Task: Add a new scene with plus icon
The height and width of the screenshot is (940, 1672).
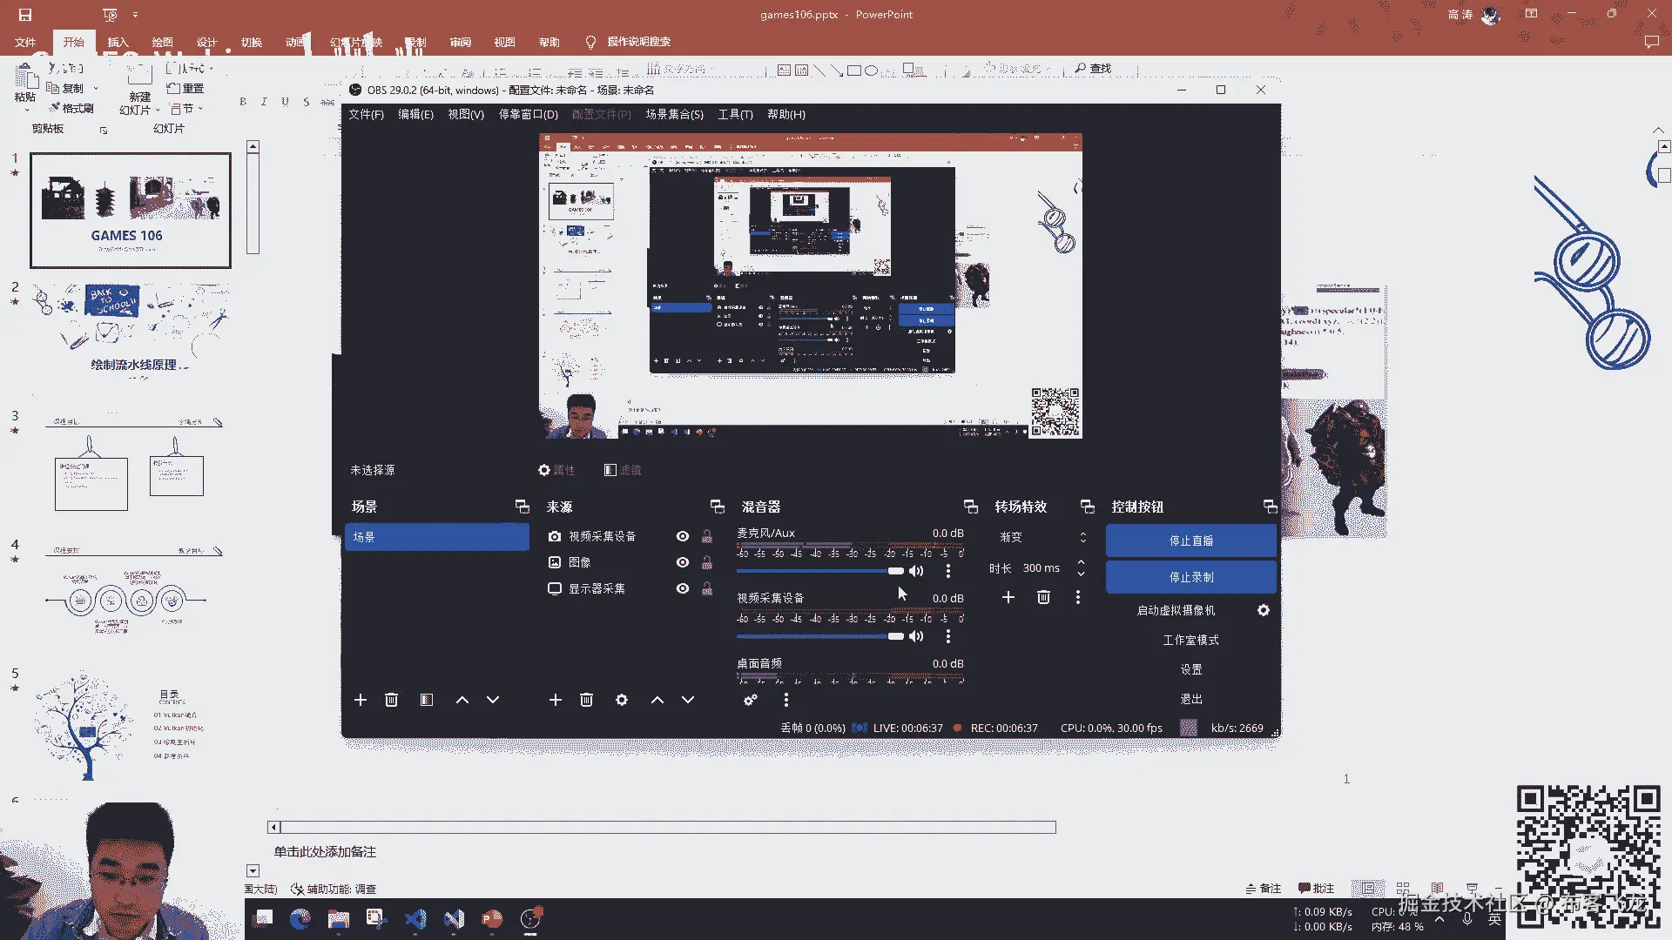Action: (x=360, y=700)
